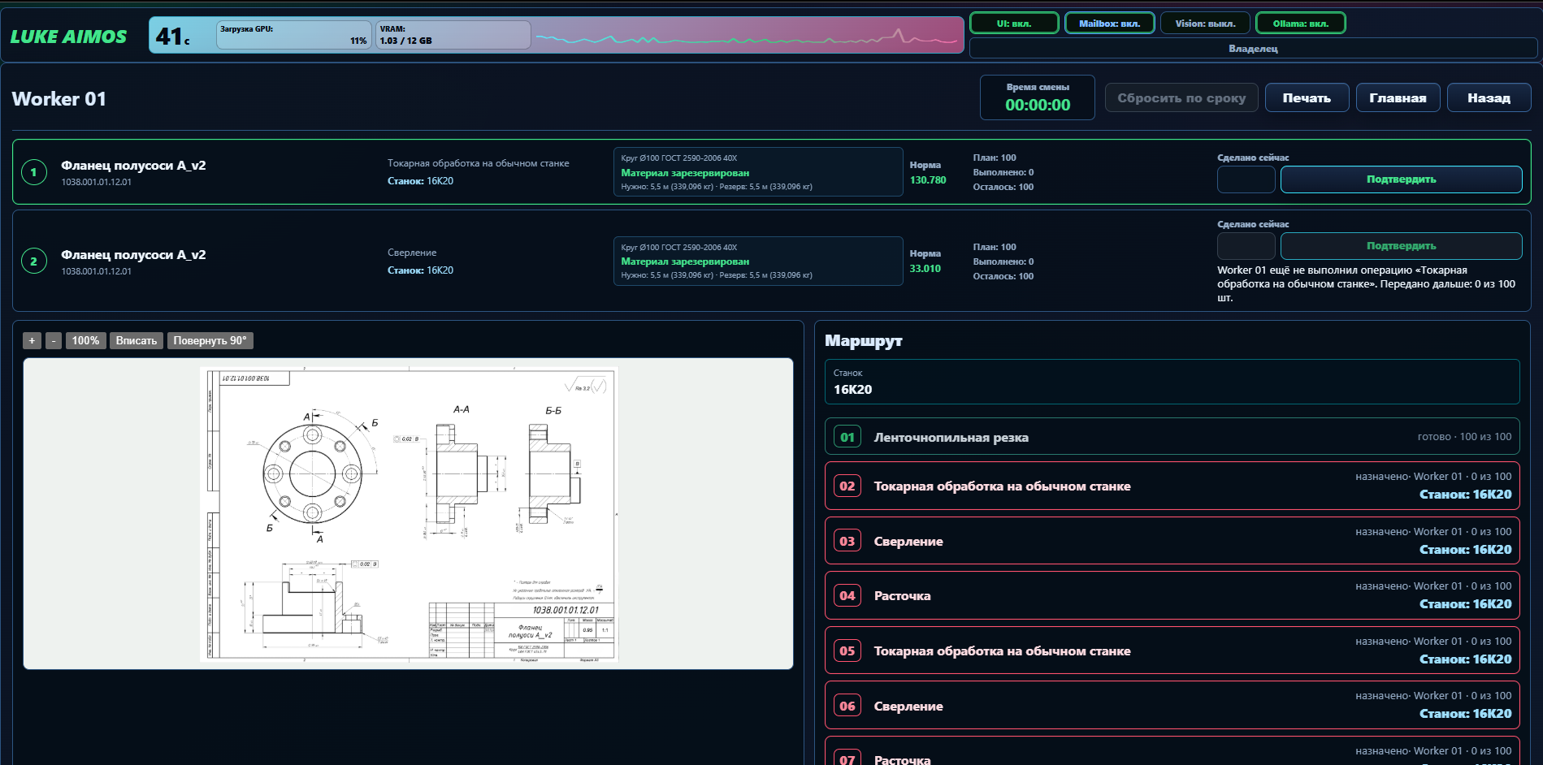Image resolution: width=1543 pixels, height=765 pixels.
Task: Click Сделано сейчас field for Сверление task
Action: 1246,246
